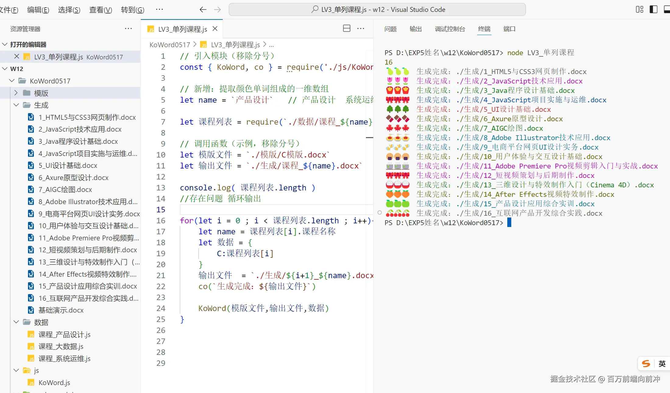The image size is (670, 393).
Task: Click the go forward arrow
Action: (217, 9)
